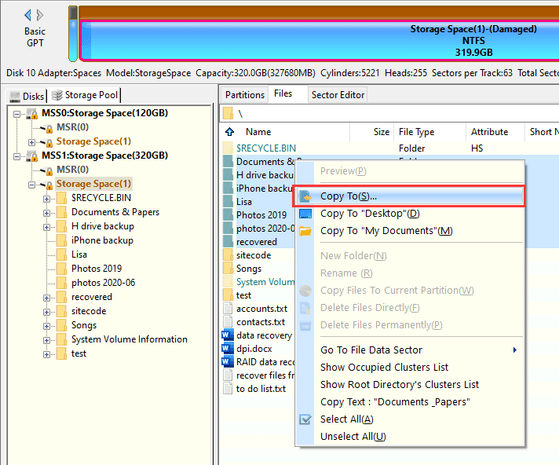Select Unselect All from context menu
Screen dimensions: 559x465
353,437
